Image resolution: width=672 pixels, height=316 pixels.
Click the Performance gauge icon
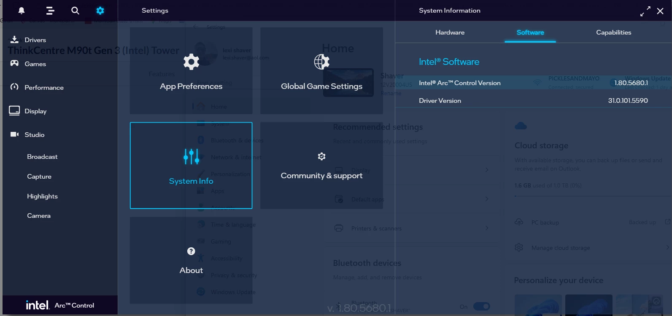tap(14, 87)
